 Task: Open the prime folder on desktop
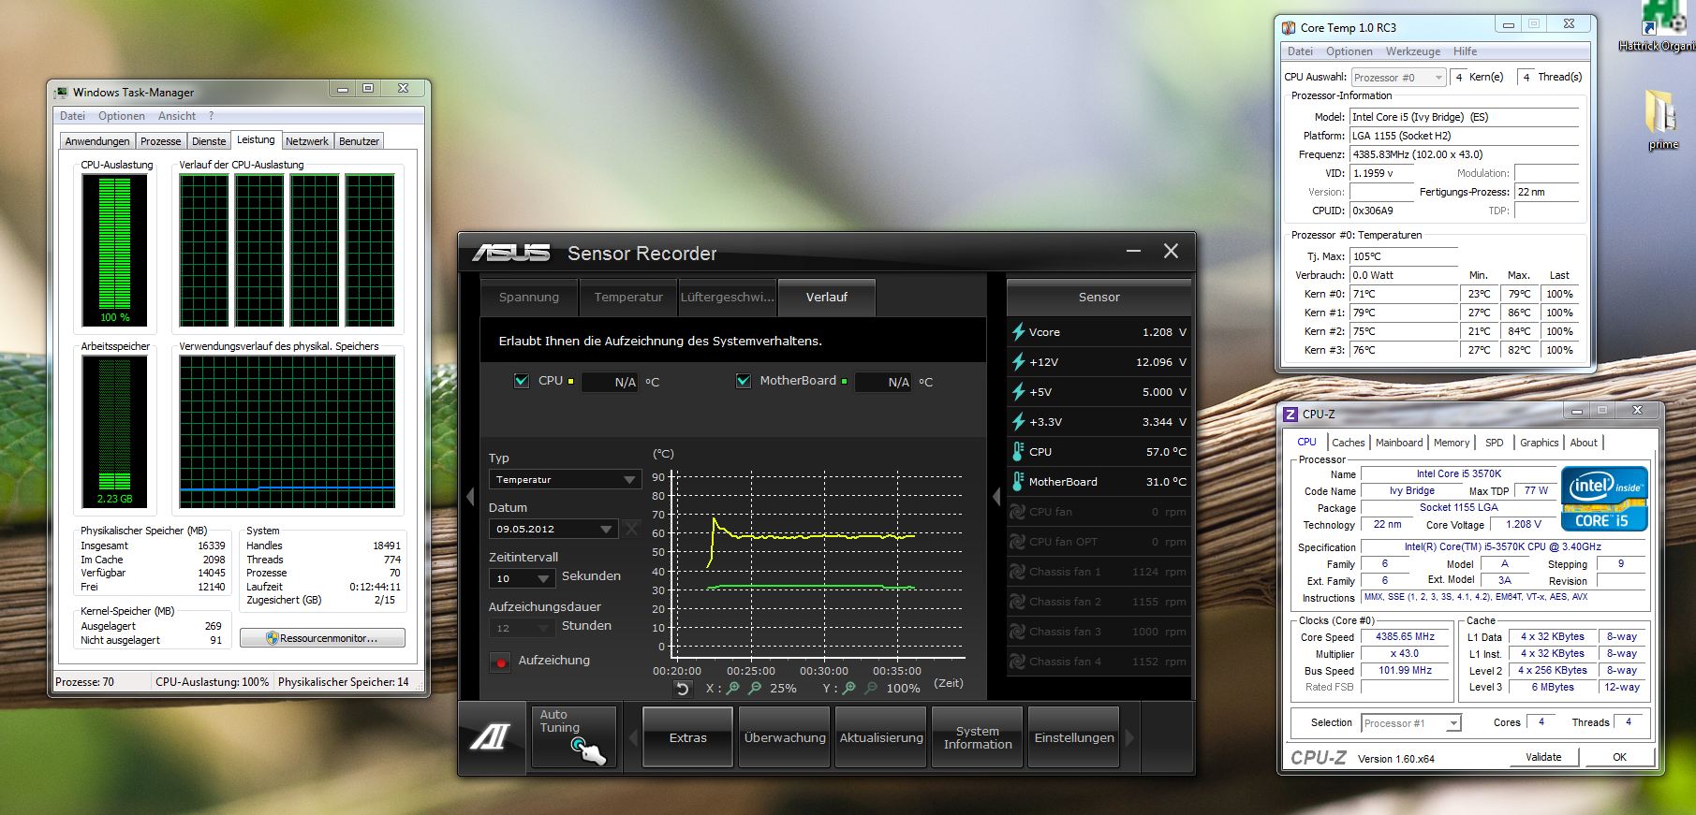point(1662,120)
